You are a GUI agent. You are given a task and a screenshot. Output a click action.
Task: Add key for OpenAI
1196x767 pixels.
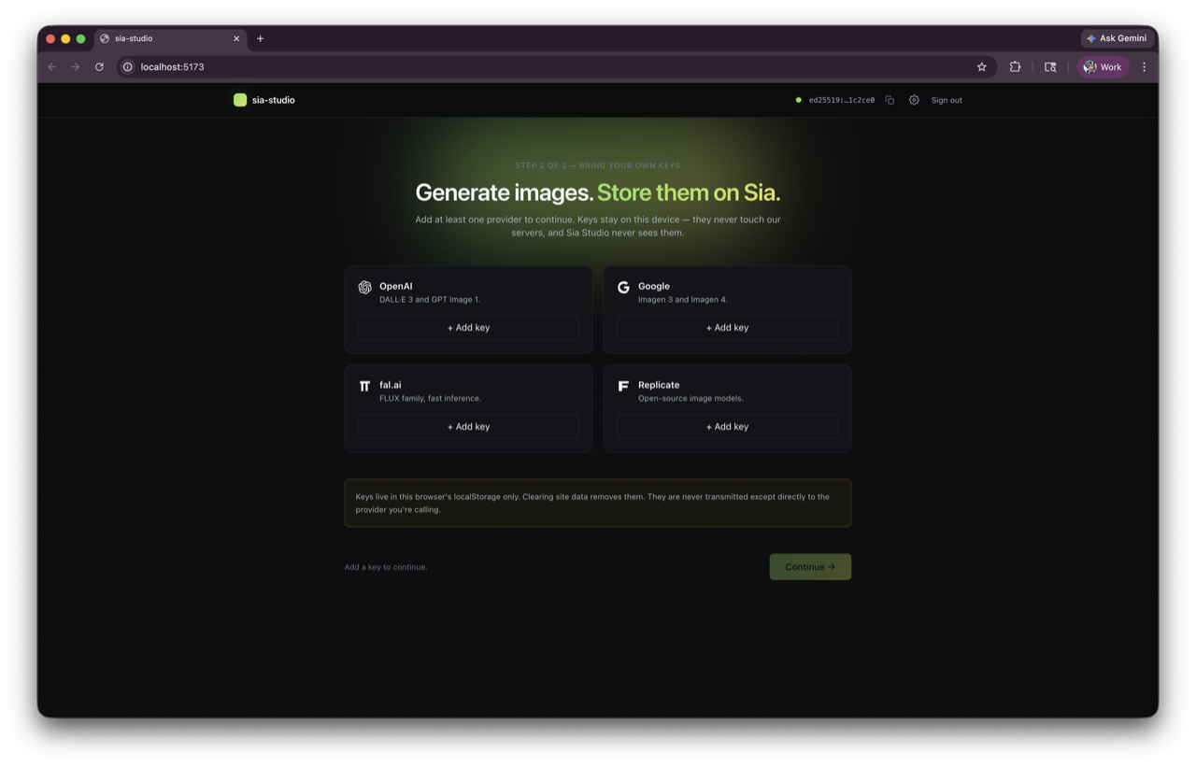468,328
